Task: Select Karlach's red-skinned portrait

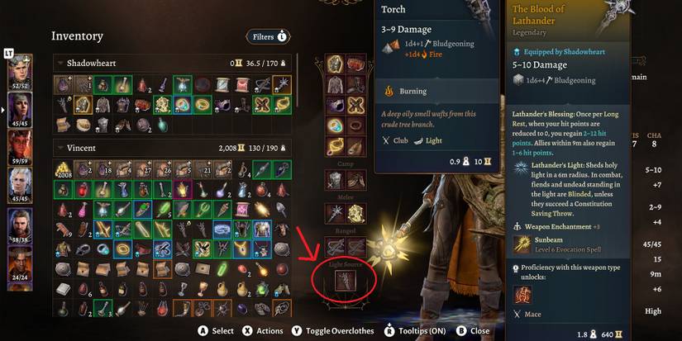Action: pyautogui.click(x=20, y=148)
